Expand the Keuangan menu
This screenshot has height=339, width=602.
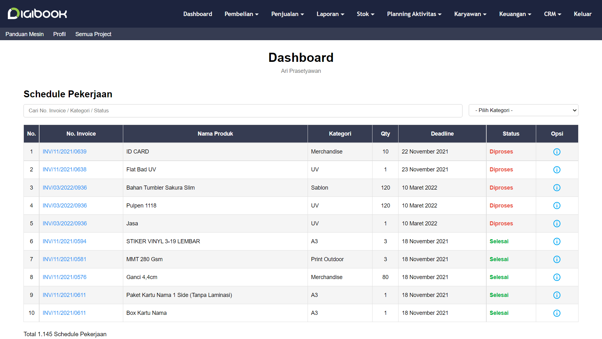coord(515,14)
